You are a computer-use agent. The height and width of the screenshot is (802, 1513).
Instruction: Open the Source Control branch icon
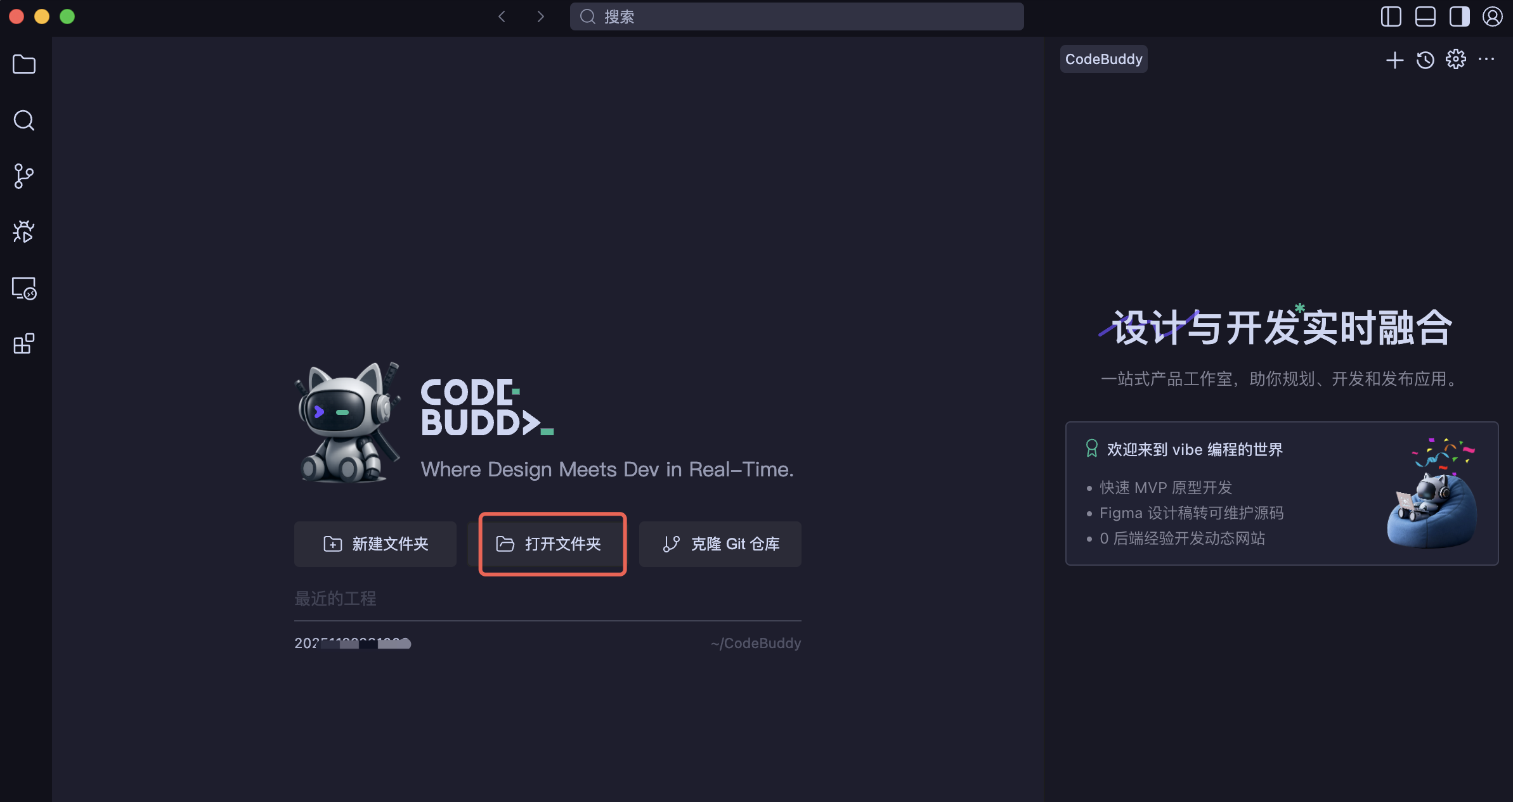click(24, 176)
